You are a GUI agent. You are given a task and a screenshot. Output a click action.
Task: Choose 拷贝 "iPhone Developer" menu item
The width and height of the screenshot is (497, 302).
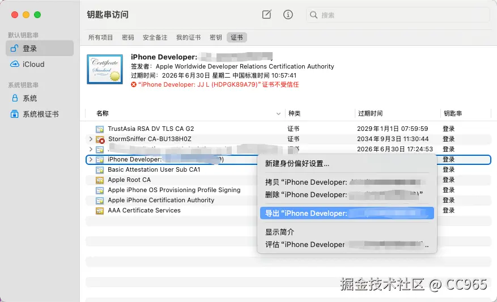347,182
